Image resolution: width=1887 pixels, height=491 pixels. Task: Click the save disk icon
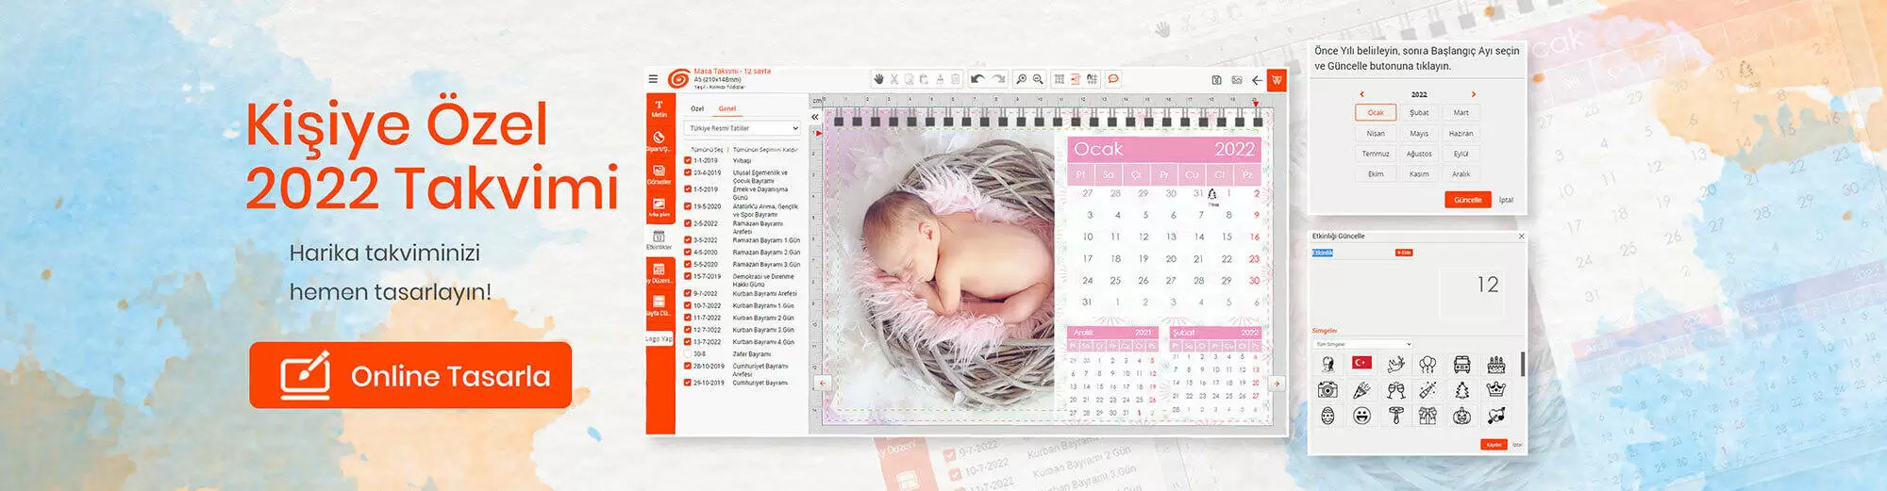[x=1216, y=80]
